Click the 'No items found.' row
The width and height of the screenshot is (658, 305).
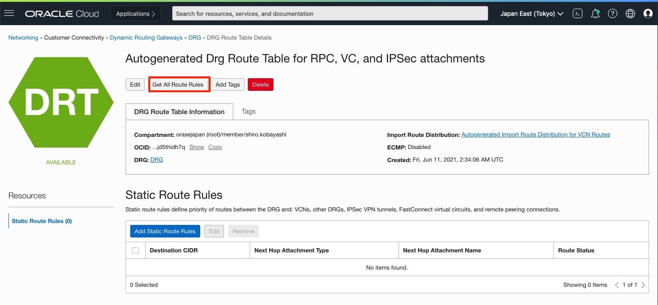[x=387, y=268]
